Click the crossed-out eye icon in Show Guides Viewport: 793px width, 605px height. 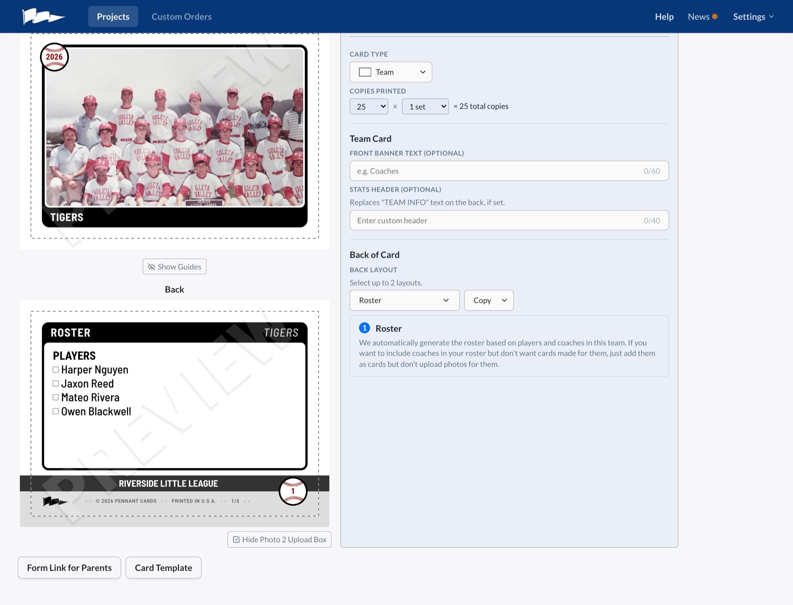(x=151, y=267)
